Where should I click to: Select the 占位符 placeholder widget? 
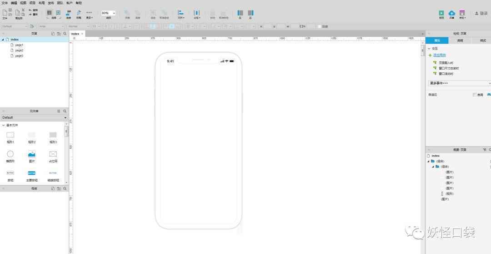point(53,156)
